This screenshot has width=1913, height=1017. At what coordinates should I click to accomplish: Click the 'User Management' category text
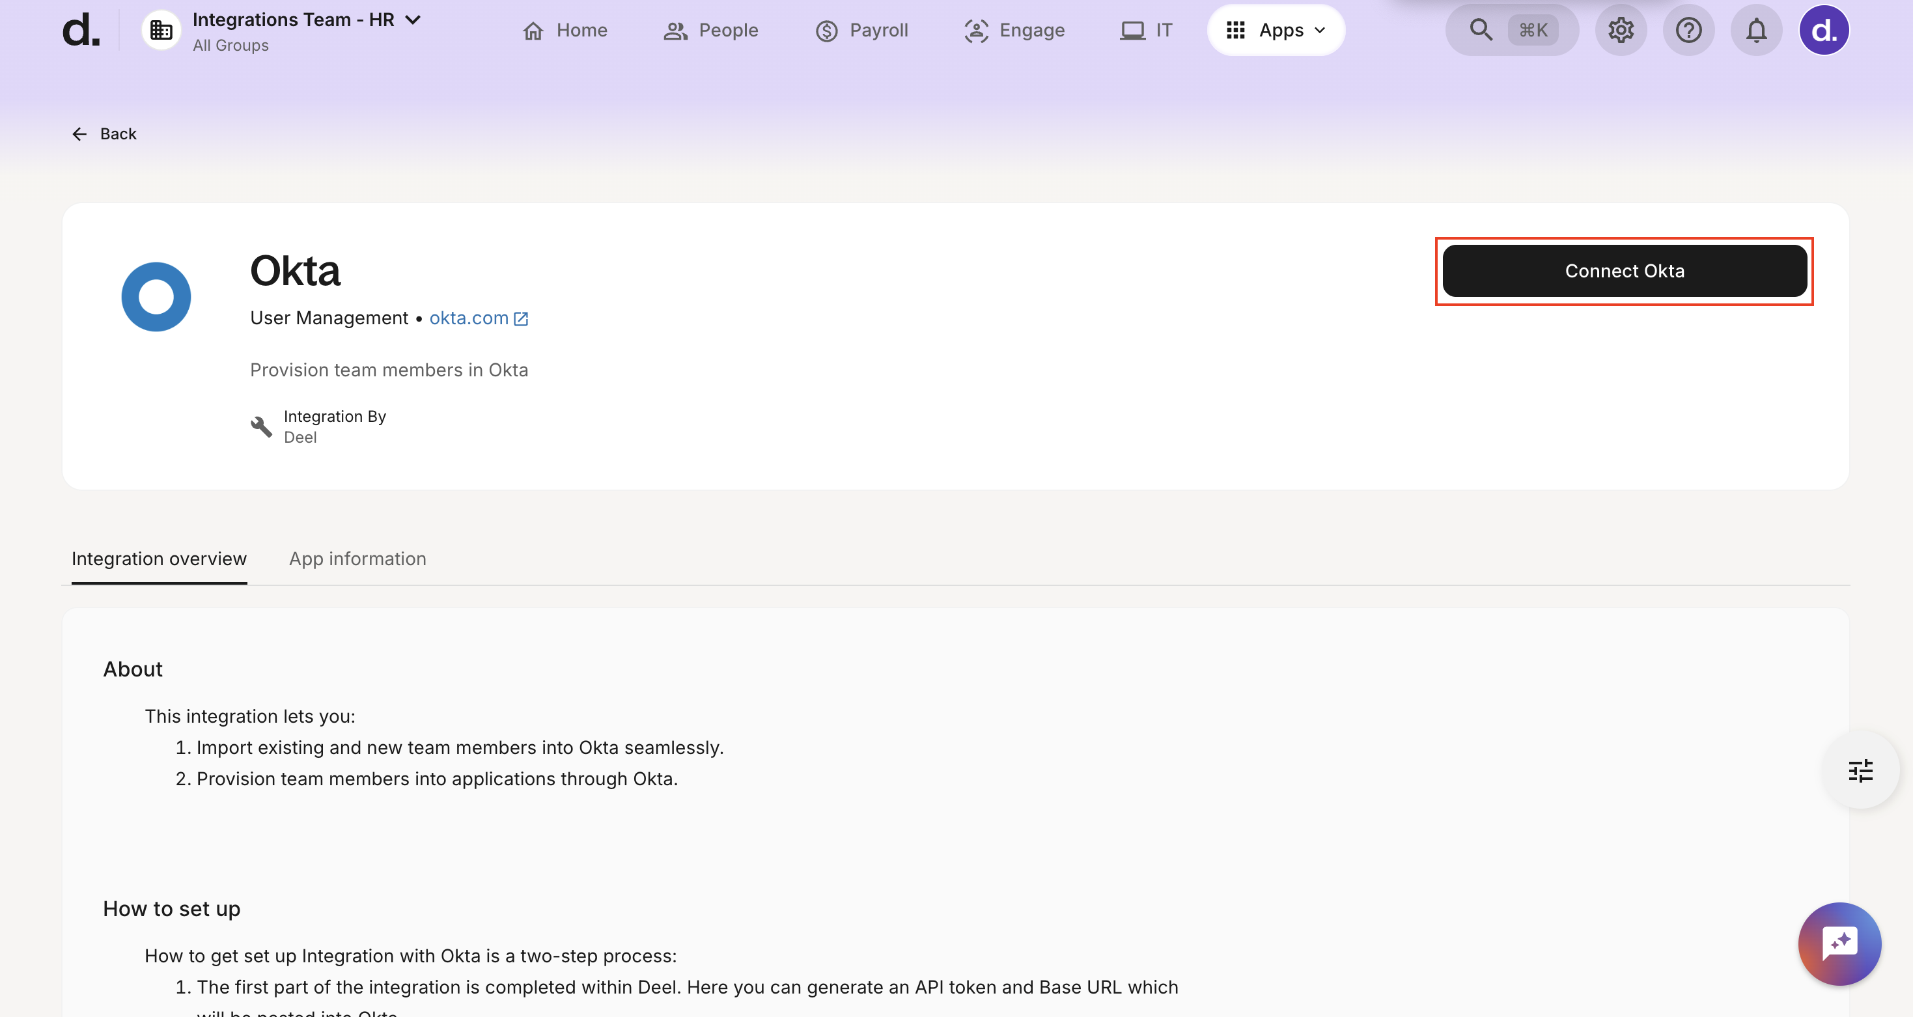(x=329, y=318)
